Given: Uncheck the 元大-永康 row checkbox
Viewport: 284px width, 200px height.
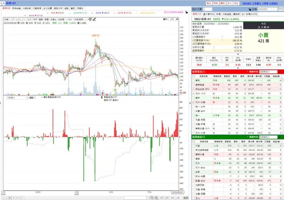Looking at the screenshot, I should point(193,102).
